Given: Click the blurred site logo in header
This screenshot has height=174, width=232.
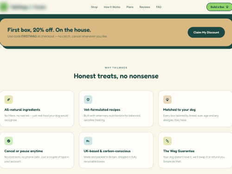Looking at the screenshot, I should tap(23, 7).
